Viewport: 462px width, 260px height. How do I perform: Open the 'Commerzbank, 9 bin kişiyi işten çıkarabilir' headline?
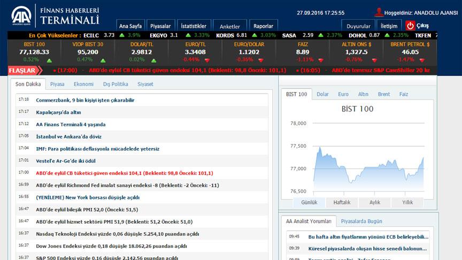85,100
